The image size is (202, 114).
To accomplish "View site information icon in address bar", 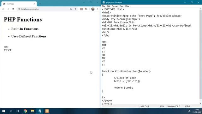I will click(x=19, y=9).
